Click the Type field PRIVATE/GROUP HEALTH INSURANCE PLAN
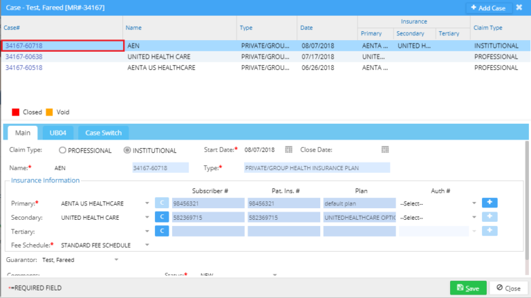531x298 pixels. click(x=317, y=167)
